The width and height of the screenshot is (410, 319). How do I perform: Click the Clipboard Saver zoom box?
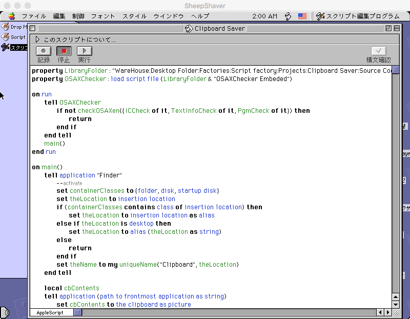[x=388, y=28]
